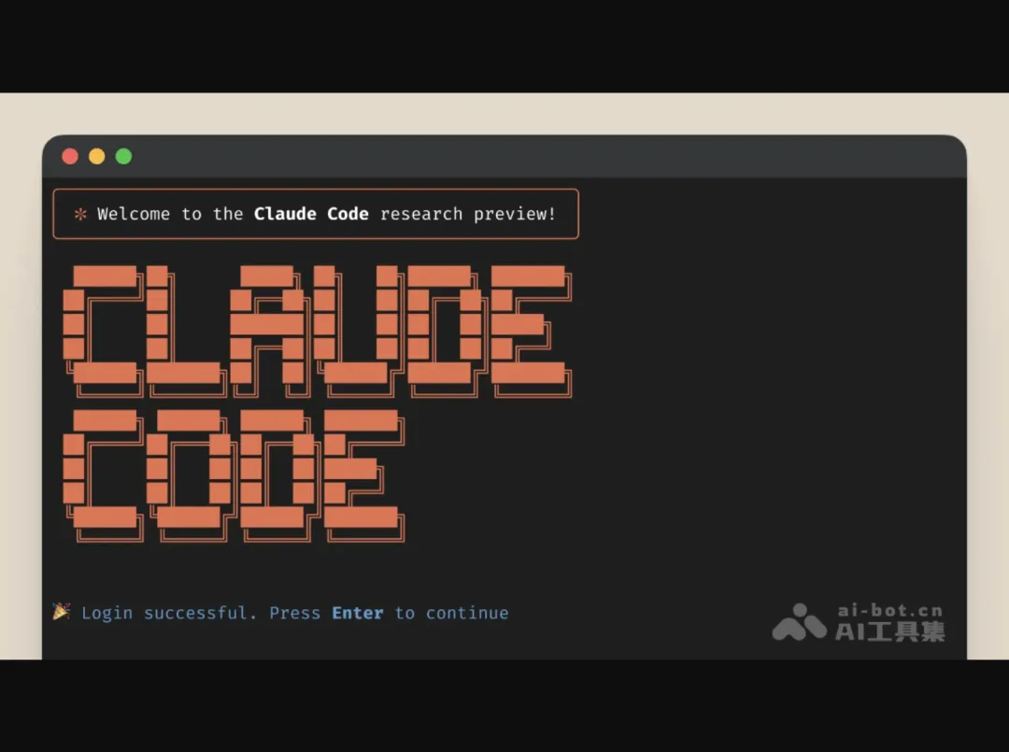Click the large CLAUDE ASCII art title
The width and height of the screenshot is (1009, 752).
coord(318,332)
